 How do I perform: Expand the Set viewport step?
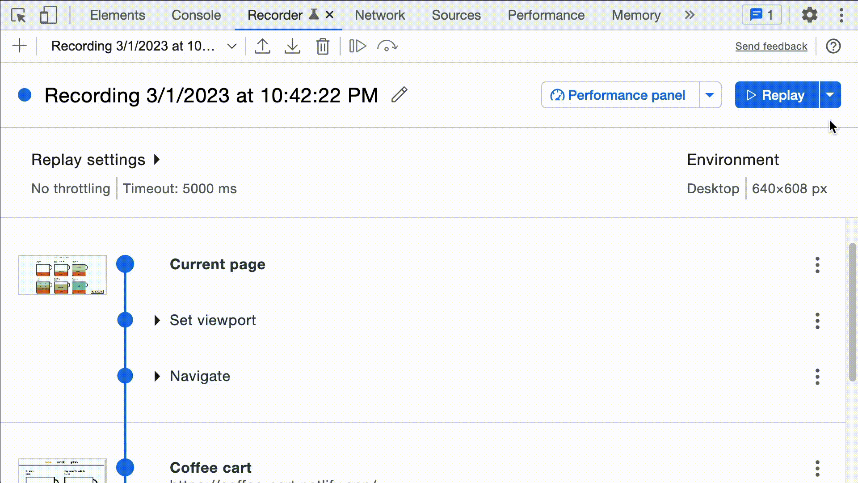tap(157, 320)
